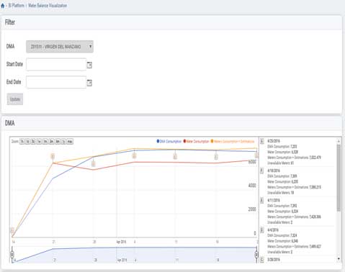This screenshot has width=345, height=272.
Task: Select the 4/11/2016 annotation date entry
Action: [x=274, y=201]
